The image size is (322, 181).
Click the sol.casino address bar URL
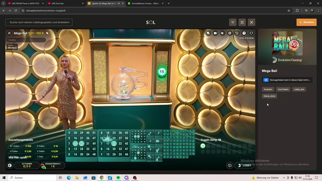click(x=46, y=11)
